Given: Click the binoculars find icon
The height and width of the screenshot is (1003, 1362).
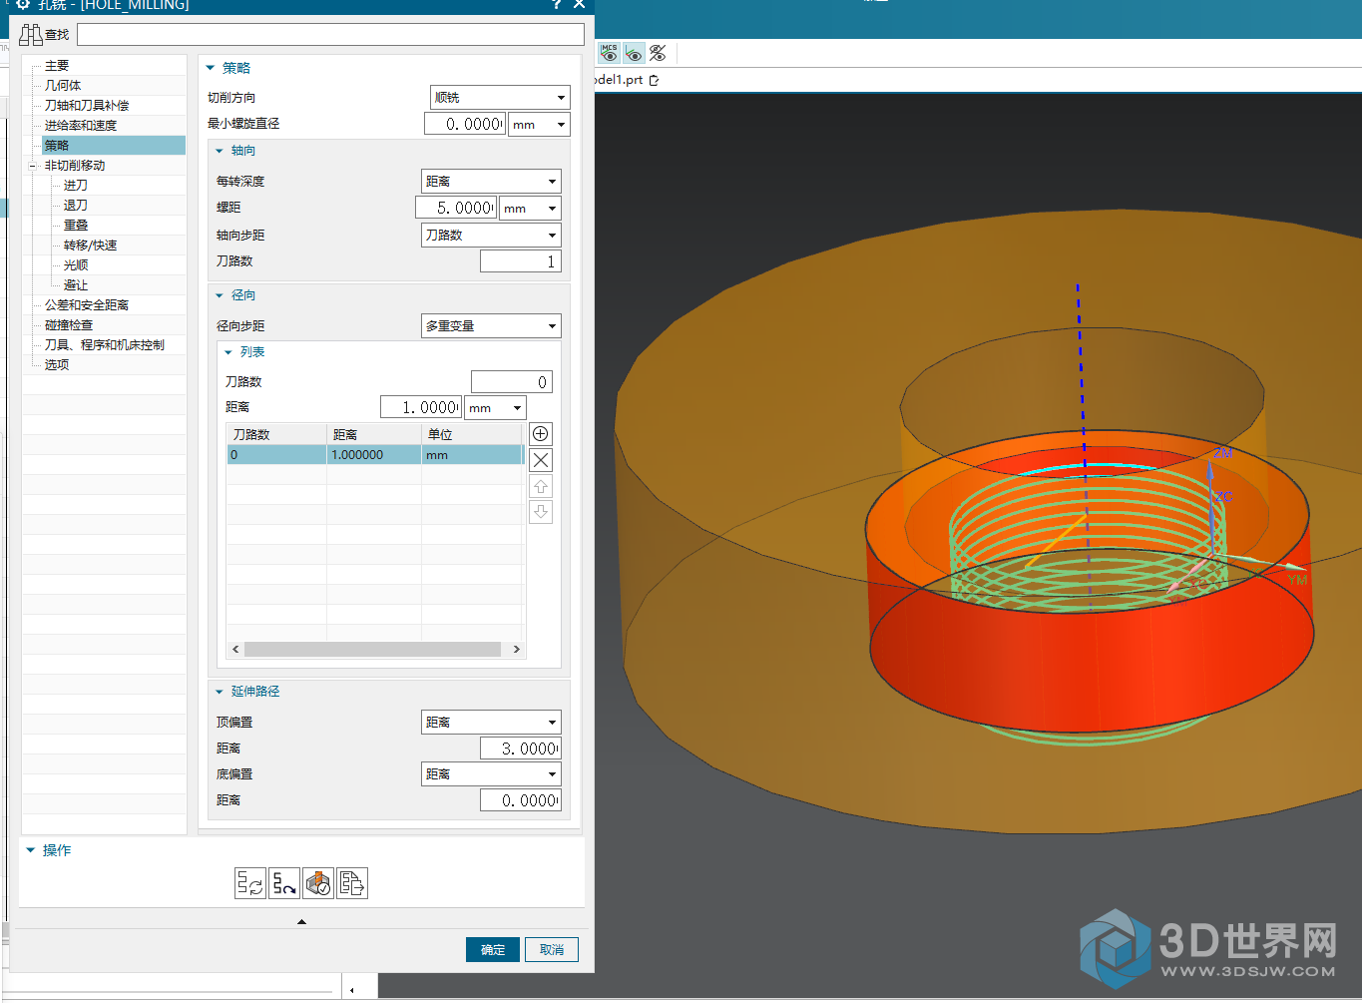Looking at the screenshot, I should click(x=31, y=35).
